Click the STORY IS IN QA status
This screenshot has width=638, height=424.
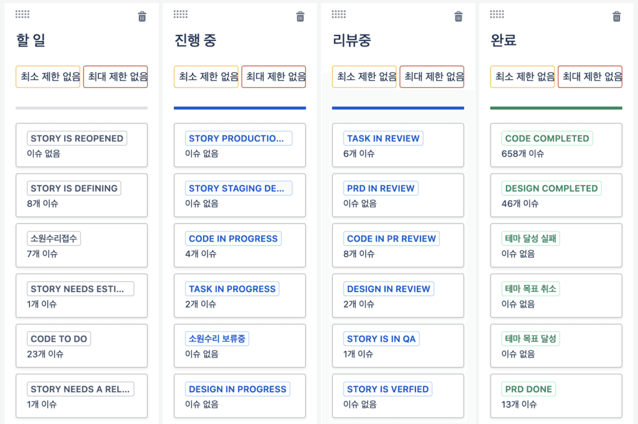point(381,339)
